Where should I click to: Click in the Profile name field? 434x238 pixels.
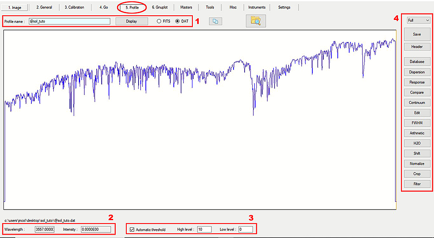[70, 21]
